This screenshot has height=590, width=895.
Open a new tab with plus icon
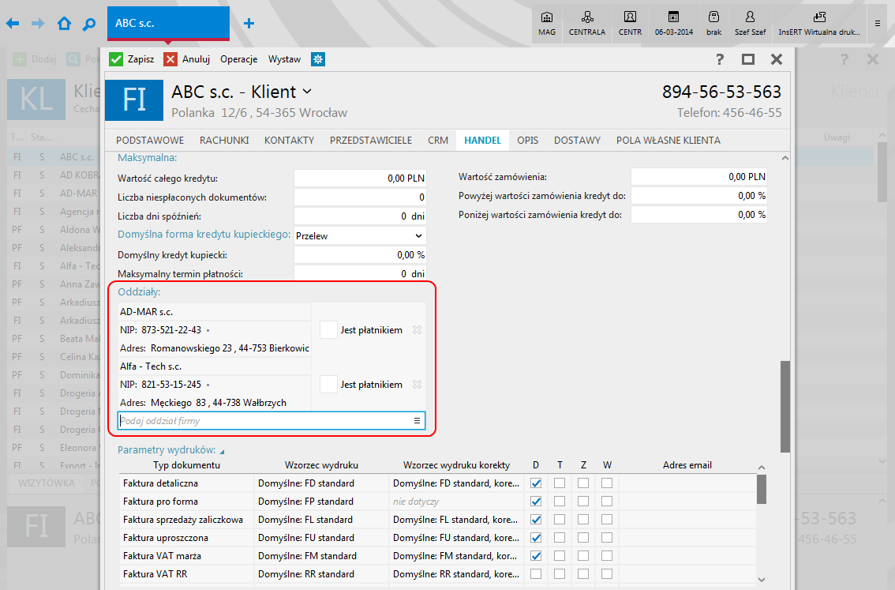(249, 24)
